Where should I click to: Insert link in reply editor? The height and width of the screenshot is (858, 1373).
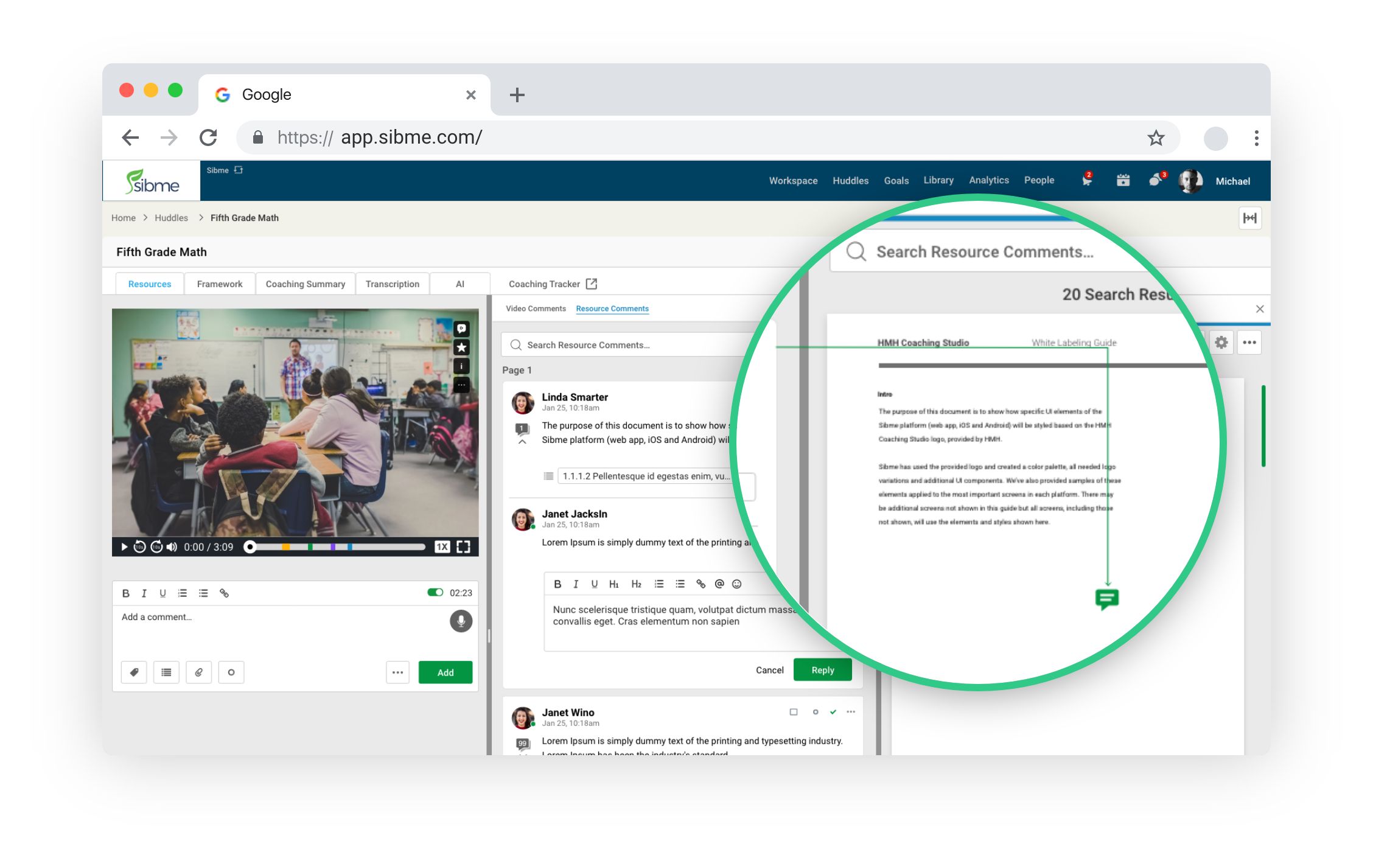click(701, 584)
